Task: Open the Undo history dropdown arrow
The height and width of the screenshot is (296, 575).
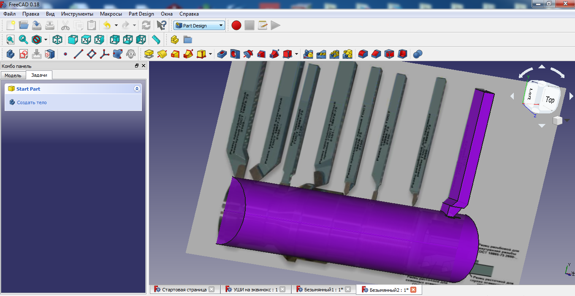Action: 116,25
